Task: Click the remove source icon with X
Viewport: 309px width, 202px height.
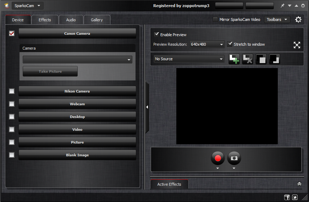Action: (248, 59)
